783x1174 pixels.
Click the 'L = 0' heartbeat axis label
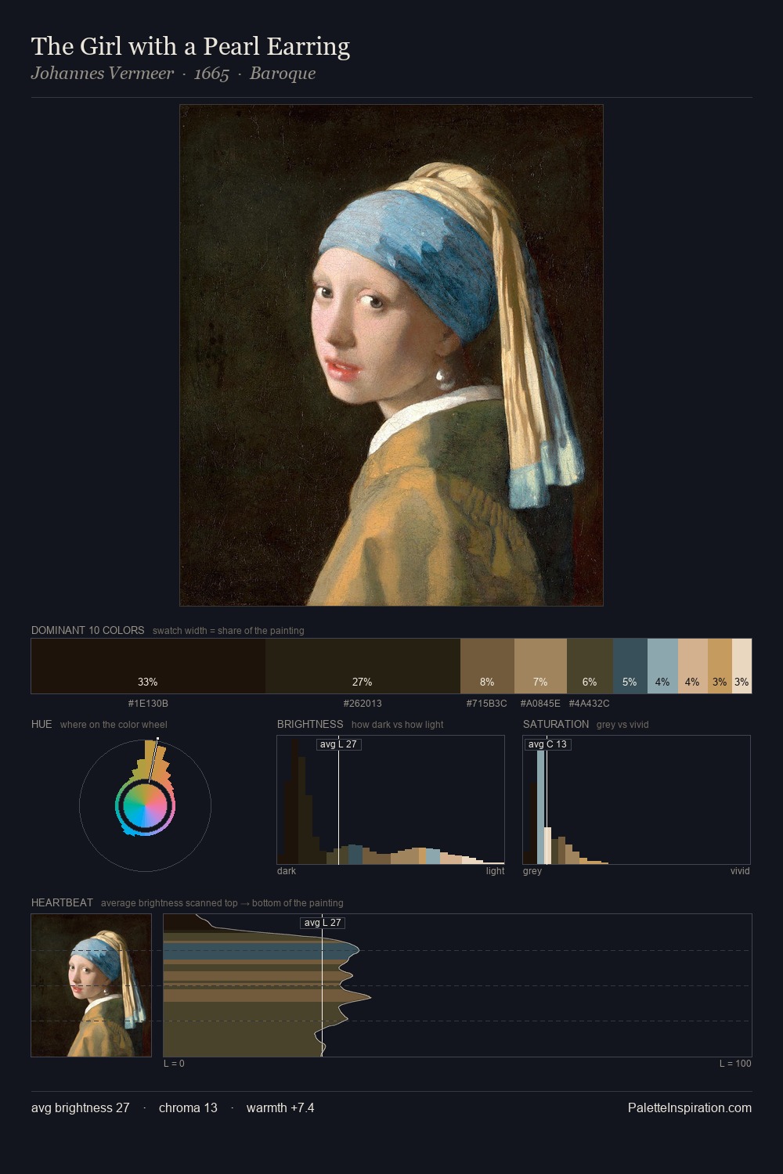(174, 1064)
